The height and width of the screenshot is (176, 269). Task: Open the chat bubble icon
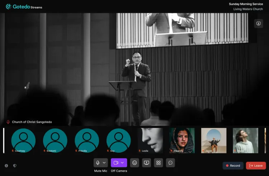171,163
